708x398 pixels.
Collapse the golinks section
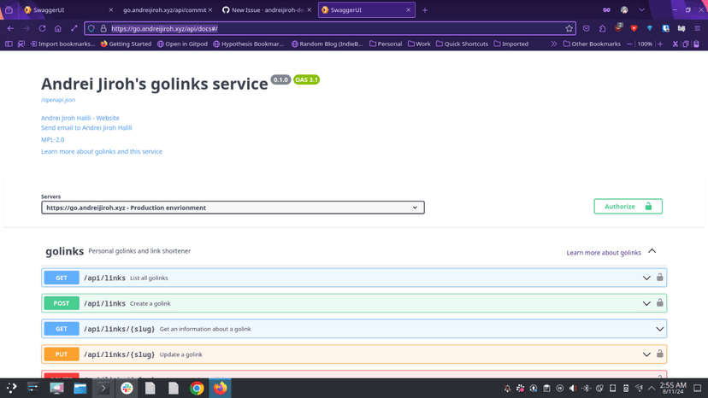pyautogui.click(x=652, y=251)
